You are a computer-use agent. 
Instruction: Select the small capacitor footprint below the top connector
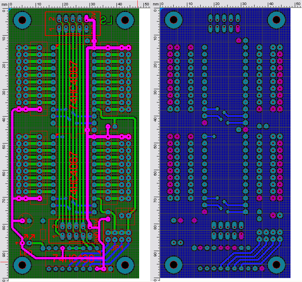click(91, 41)
